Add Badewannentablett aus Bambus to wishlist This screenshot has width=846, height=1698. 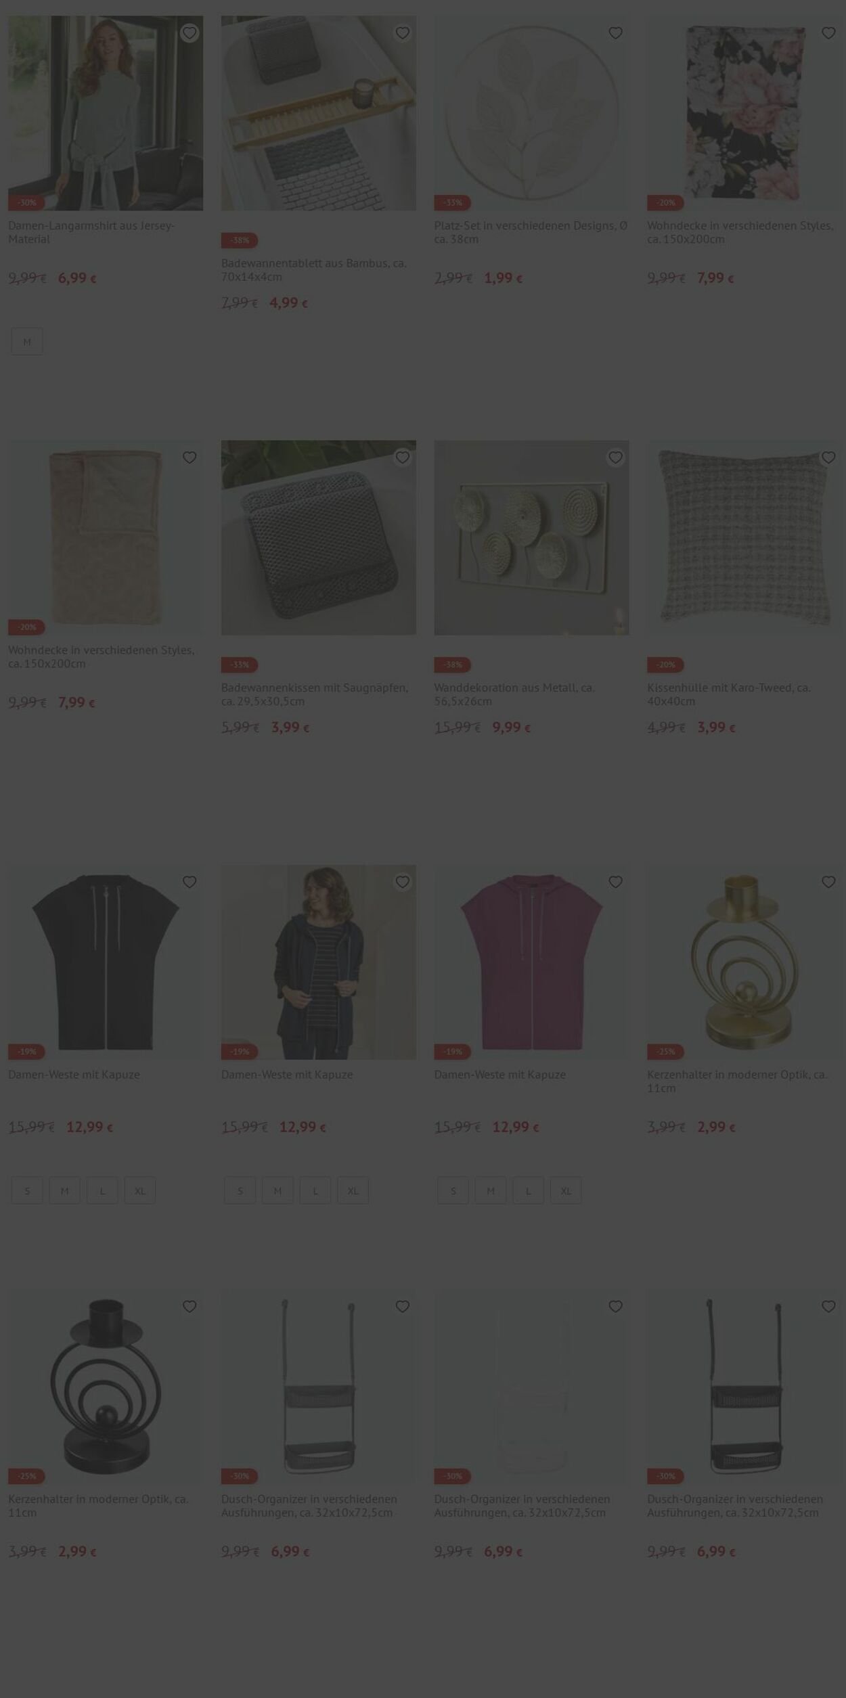click(x=403, y=33)
